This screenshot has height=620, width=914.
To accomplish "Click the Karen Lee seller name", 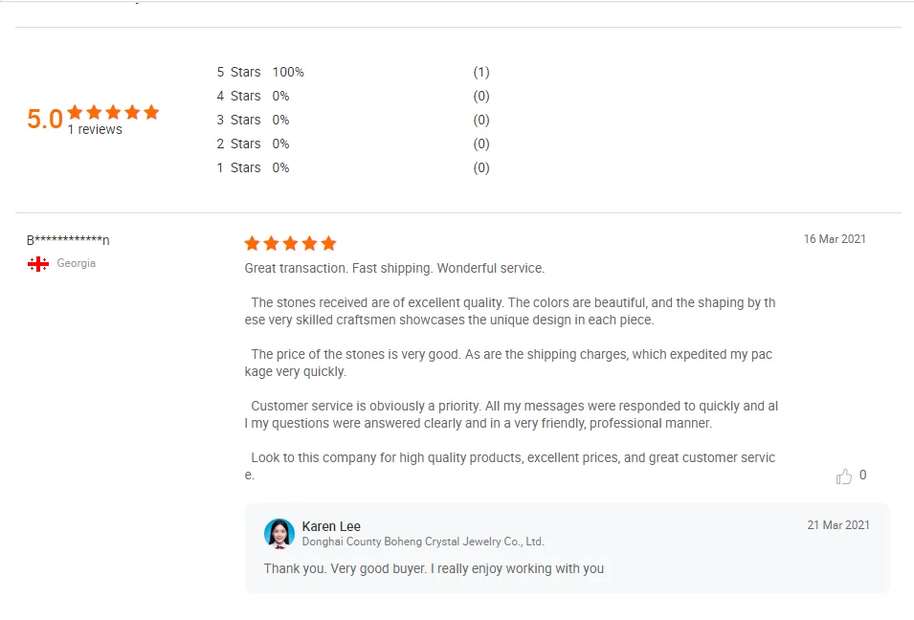I will (x=331, y=526).
